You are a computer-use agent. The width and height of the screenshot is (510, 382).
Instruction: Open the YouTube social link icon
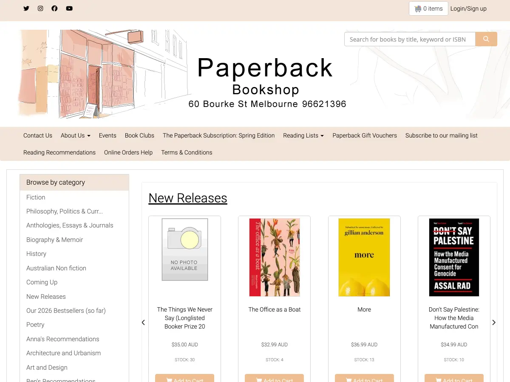click(69, 8)
